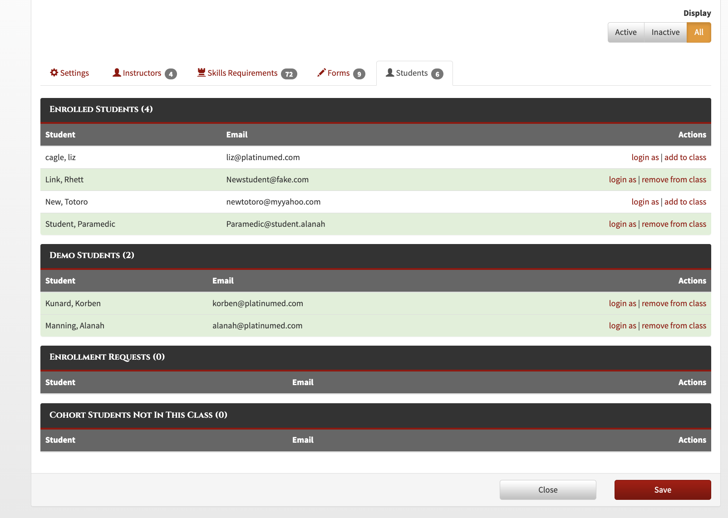Image resolution: width=728 pixels, height=518 pixels.
Task: Login as Kunard, Korben
Action: (x=622, y=303)
